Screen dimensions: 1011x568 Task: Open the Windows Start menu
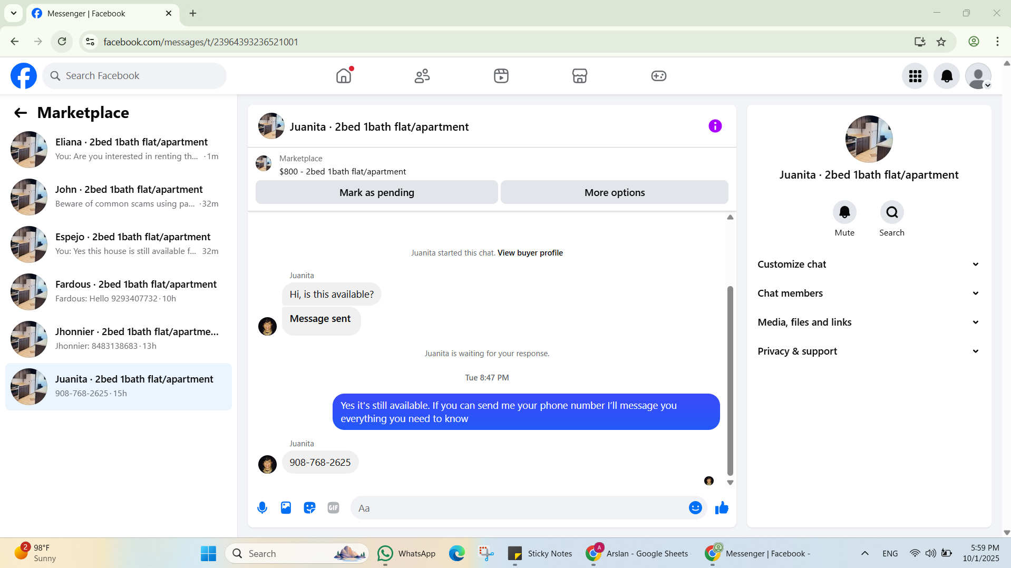209,553
